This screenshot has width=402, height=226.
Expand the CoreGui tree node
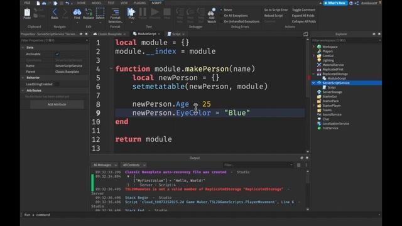point(313,56)
